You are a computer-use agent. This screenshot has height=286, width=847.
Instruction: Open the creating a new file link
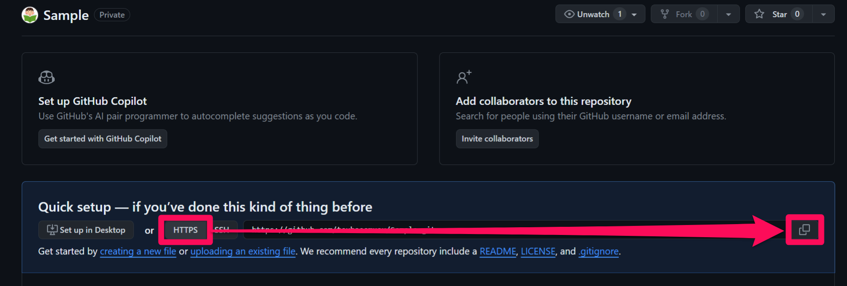(138, 251)
